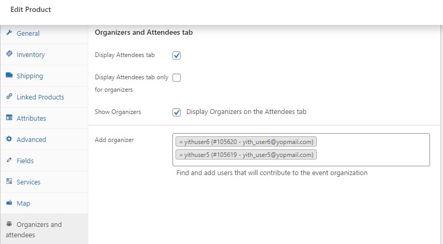Open the Linked Products tab

(x=40, y=97)
